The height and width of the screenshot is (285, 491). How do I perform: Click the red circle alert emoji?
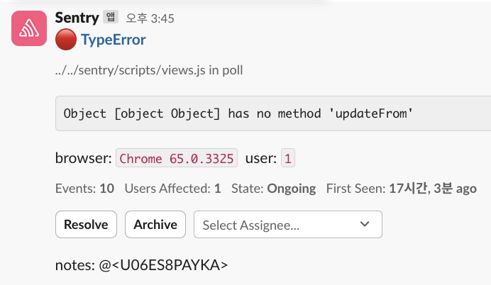coord(66,40)
